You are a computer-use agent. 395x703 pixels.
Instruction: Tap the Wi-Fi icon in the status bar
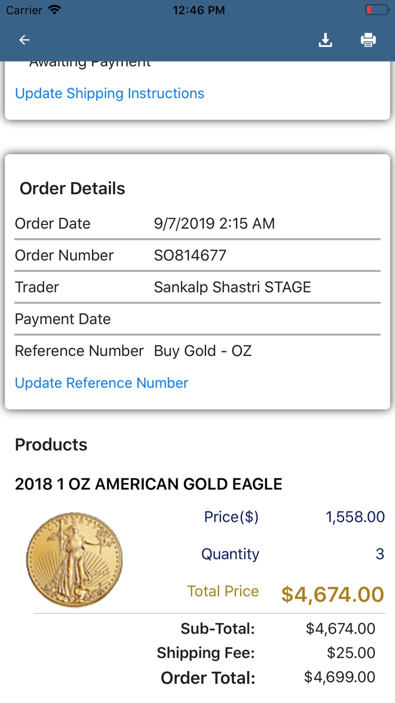54,10
